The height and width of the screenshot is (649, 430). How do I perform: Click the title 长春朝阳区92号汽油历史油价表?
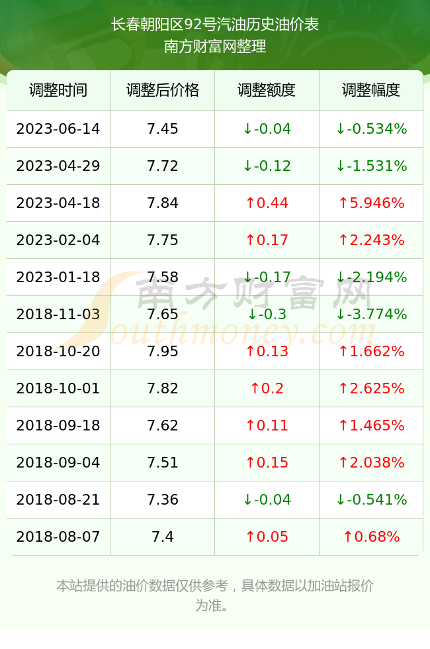coord(215,25)
